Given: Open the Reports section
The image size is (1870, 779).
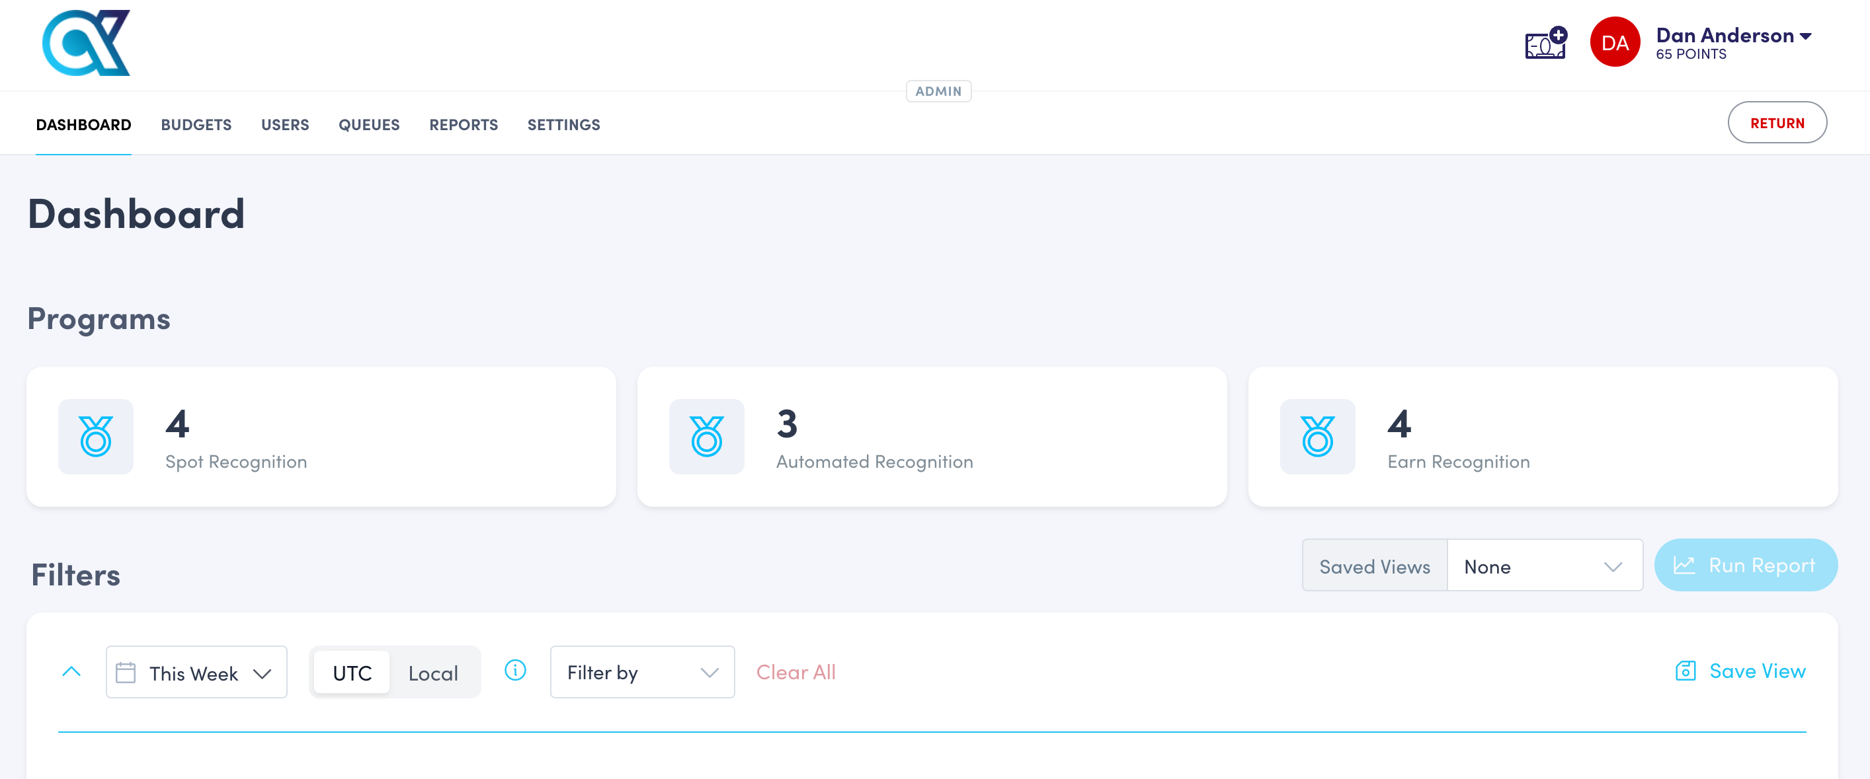Looking at the screenshot, I should tap(462, 124).
